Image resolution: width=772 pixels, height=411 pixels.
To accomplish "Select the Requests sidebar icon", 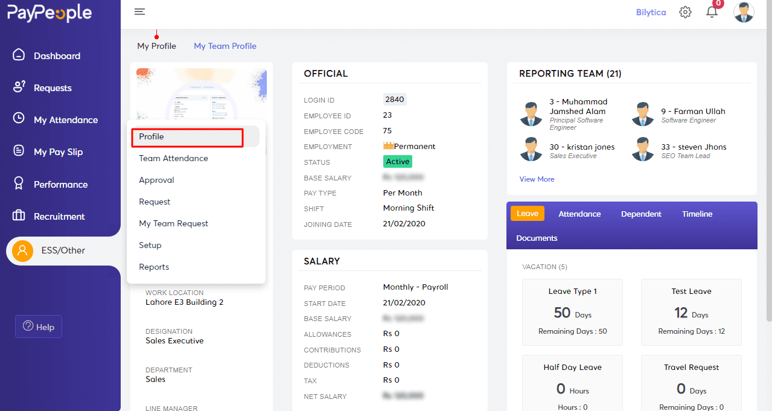I will (x=53, y=87).
